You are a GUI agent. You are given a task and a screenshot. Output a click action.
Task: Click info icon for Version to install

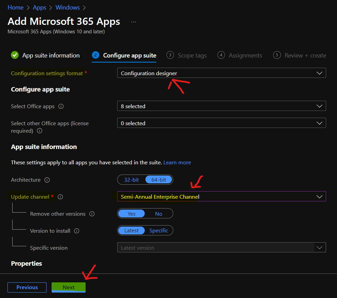point(77,231)
